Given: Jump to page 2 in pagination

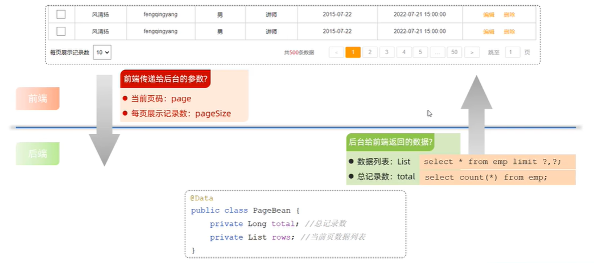Looking at the screenshot, I should pyautogui.click(x=370, y=52).
